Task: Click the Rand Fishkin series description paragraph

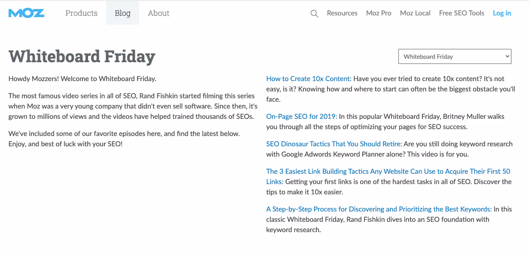Action: [133, 106]
